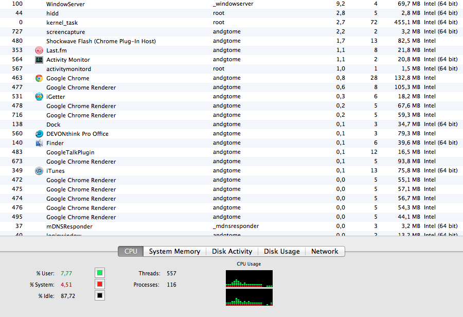Click the iGetter app icon

(39, 97)
